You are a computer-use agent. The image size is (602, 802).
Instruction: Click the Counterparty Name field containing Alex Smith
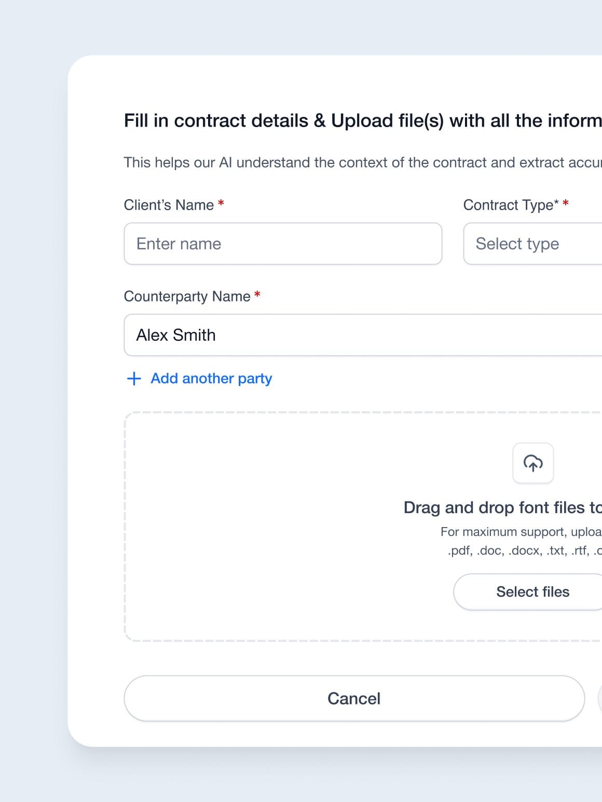[363, 335]
